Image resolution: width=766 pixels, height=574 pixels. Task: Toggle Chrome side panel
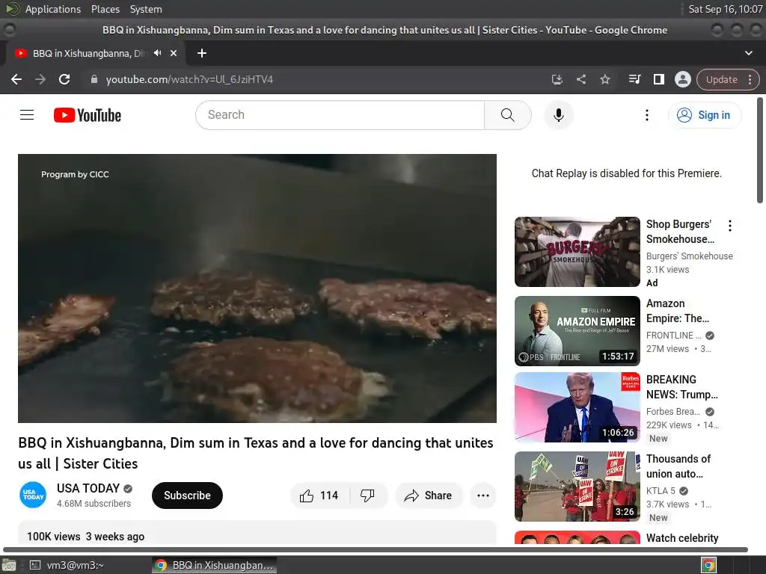[x=658, y=79]
